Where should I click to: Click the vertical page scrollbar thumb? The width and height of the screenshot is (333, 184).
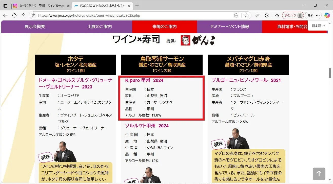(x=330, y=73)
